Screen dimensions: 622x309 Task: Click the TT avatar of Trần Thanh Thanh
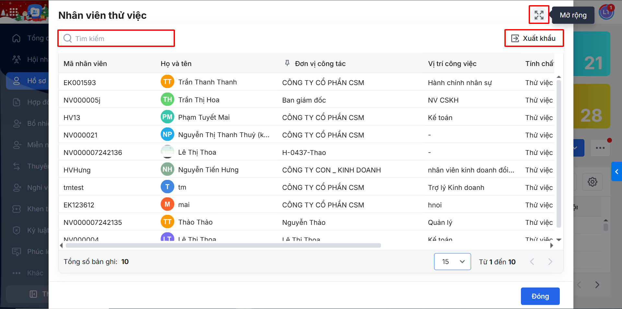[x=167, y=82]
